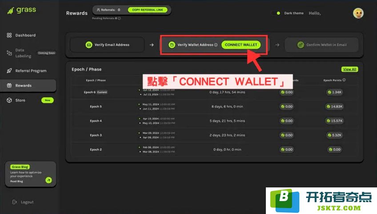The width and height of the screenshot is (377, 214).
Task: Click Epoch 3 points value 5.32K
Action: (x=334, y=136)
